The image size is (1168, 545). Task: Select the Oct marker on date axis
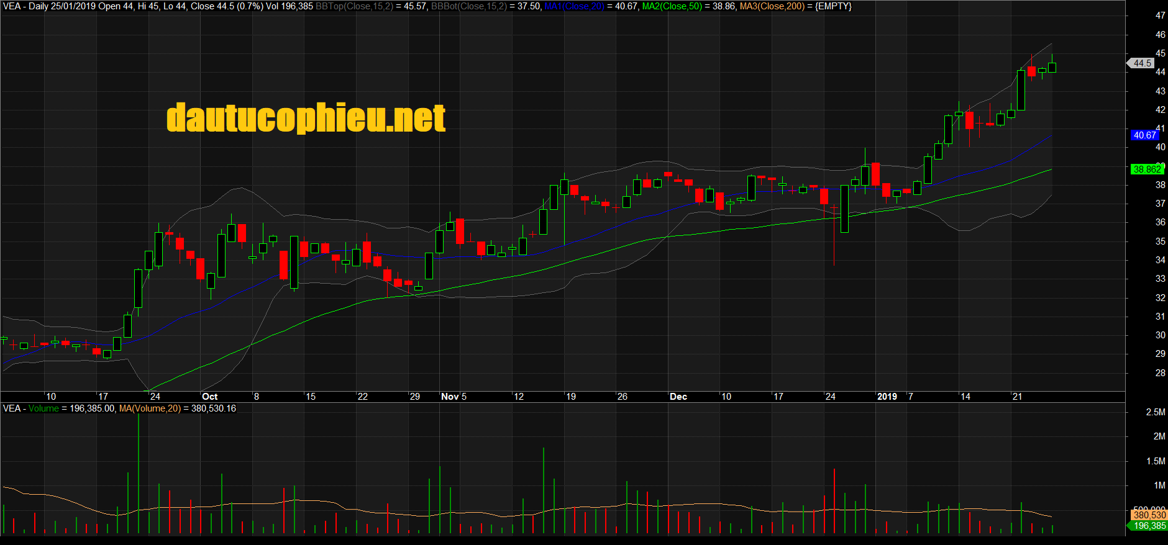point(209,397)
